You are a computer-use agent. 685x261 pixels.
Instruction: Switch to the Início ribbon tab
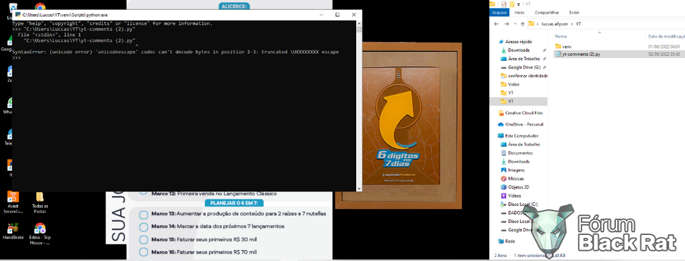519,12
